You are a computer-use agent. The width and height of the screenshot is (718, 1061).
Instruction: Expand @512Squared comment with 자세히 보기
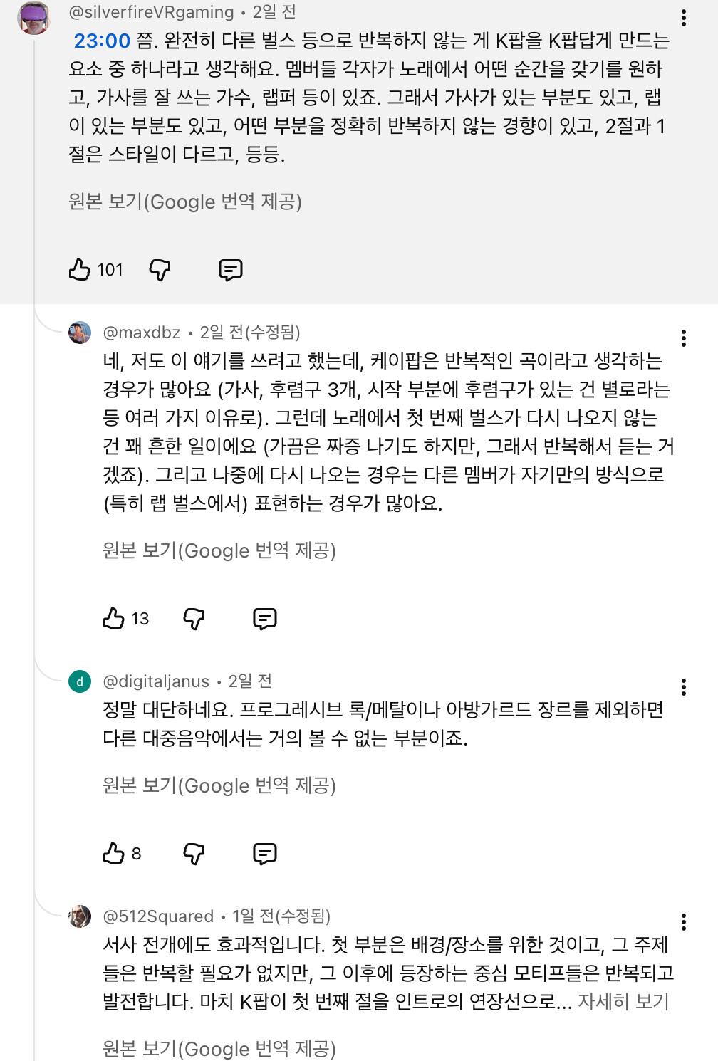pyautogui.click(x=623, y=1001)
